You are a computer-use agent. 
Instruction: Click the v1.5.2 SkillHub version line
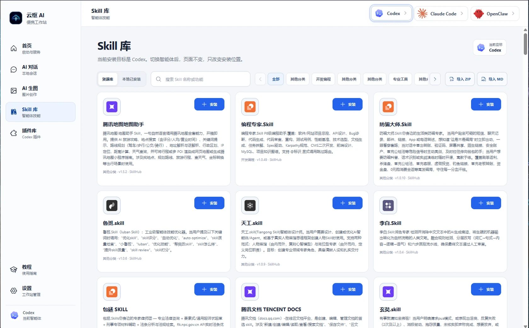(x=122, y=172)
